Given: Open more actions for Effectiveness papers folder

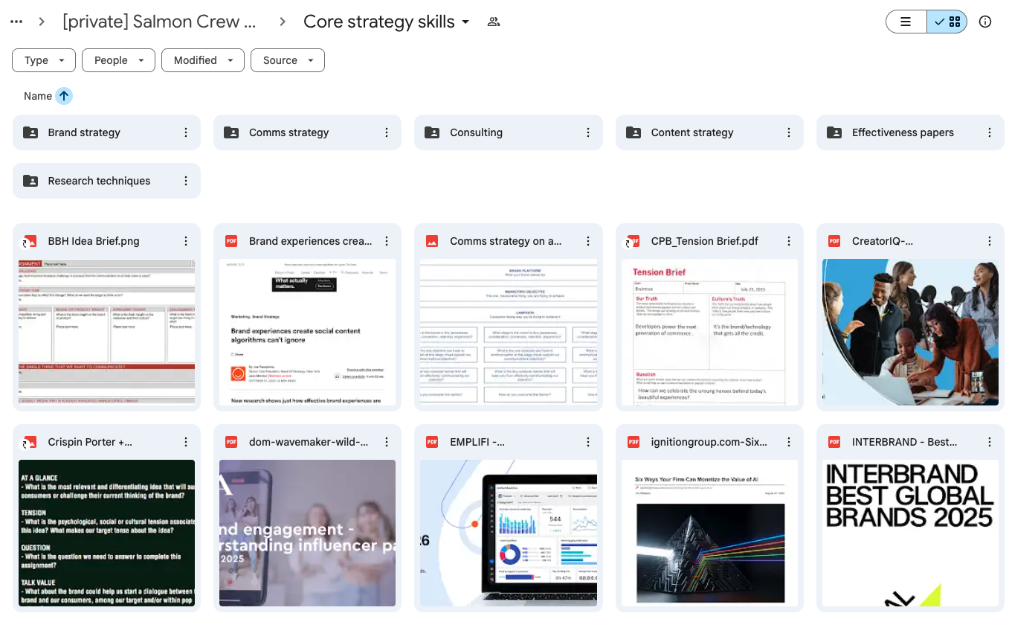Looking at the screenshot, I should (990, 132).
